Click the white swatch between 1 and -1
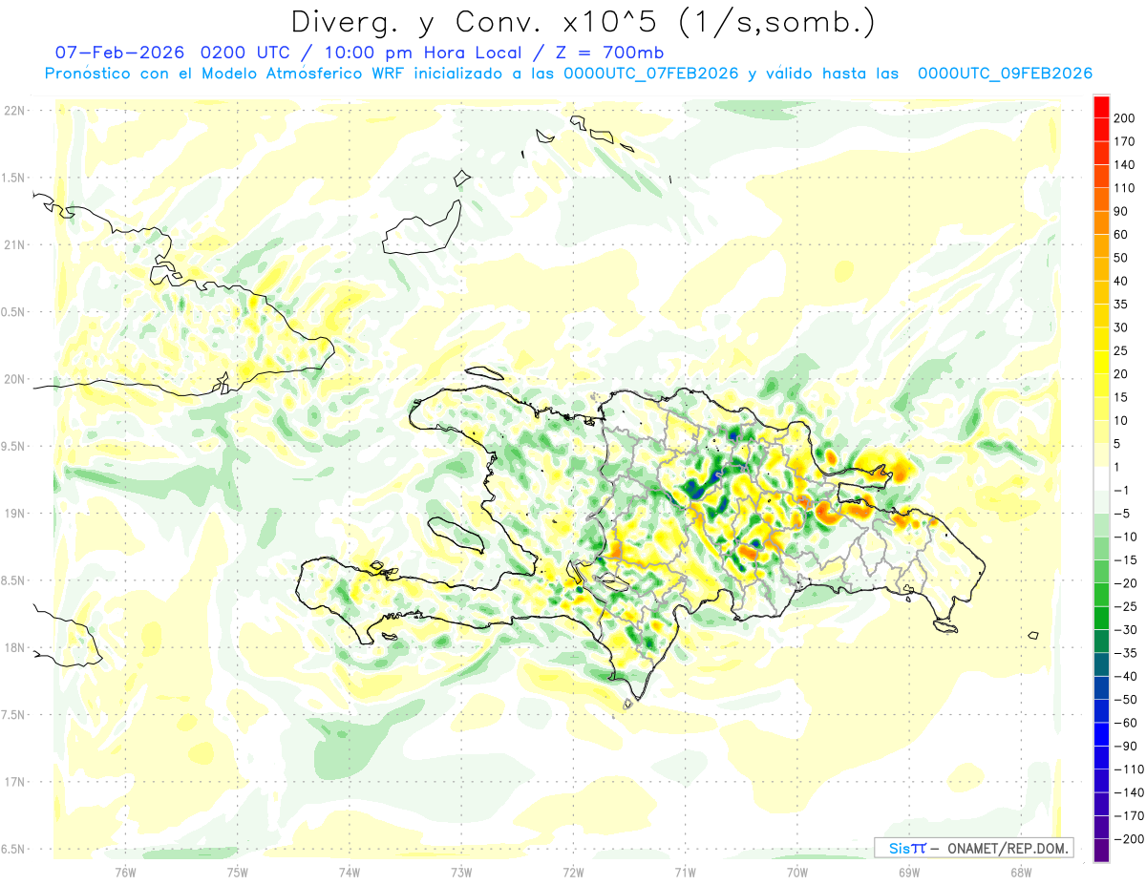Screen dimensions: 1146x885 pyautogui.click(x=1101, y=479)
